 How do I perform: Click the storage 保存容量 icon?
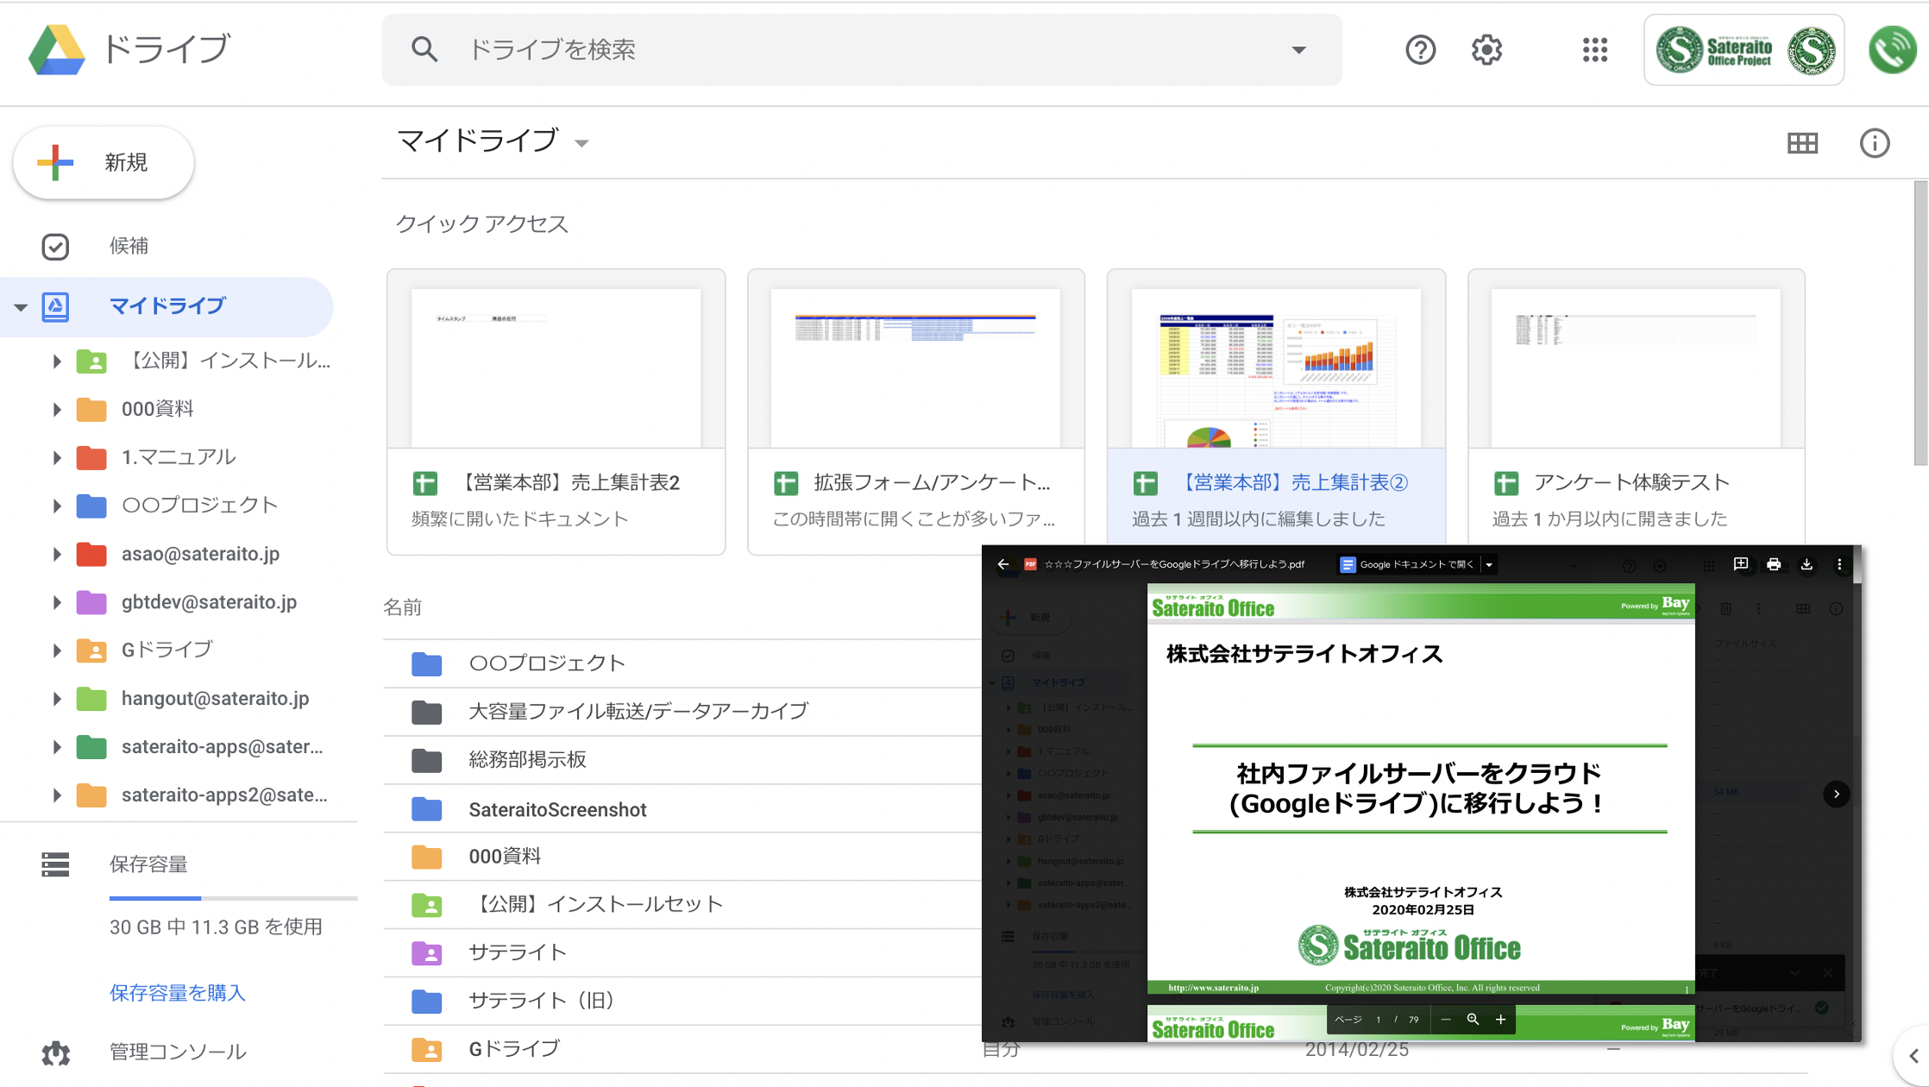pos(55,864)
